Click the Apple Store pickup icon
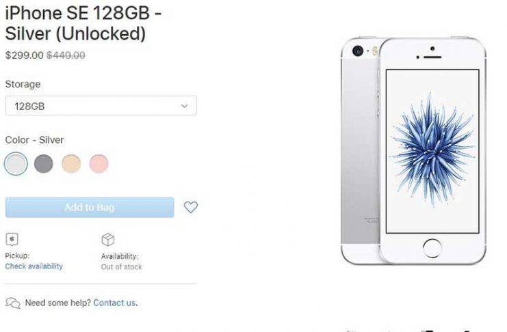This screenshot has width=507, height=332. (12, 239)
